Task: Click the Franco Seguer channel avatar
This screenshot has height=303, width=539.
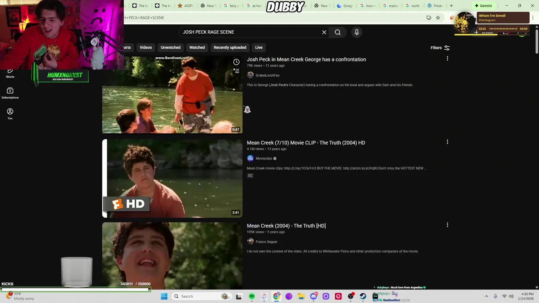Action: (250, 242)
